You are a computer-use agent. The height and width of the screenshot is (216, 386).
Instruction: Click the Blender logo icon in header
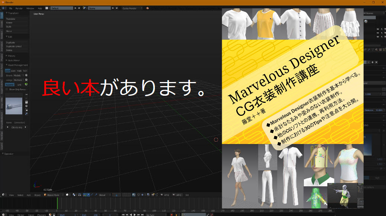tap(147, 8)
